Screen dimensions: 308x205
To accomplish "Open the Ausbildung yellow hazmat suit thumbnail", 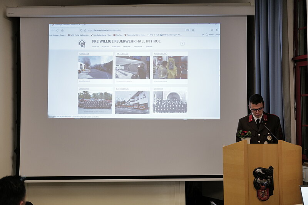I will pyautogui.click(x=170, y=67).
